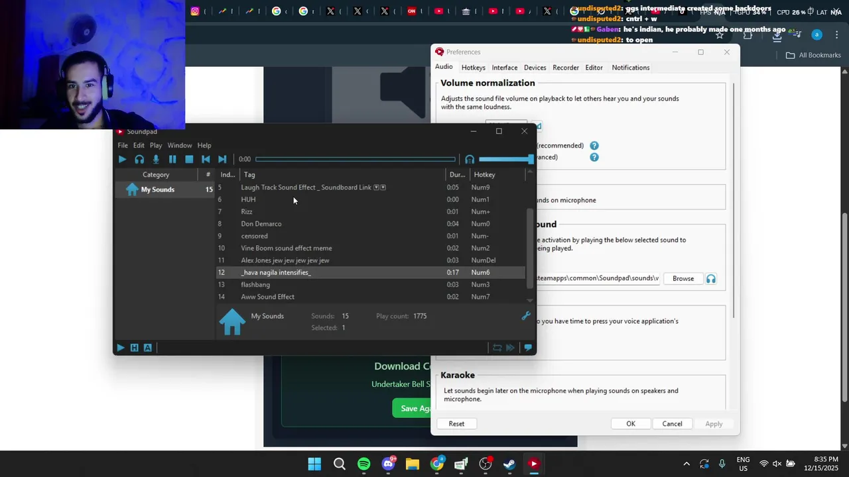Click headphone icon beside volume slider
The image size is (849, 477).
coord(470,159)
